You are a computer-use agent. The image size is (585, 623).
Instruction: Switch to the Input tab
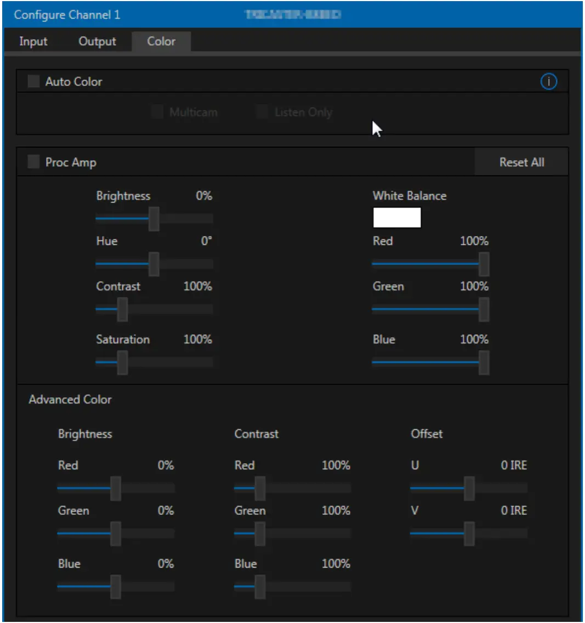(x=33, y=41)
